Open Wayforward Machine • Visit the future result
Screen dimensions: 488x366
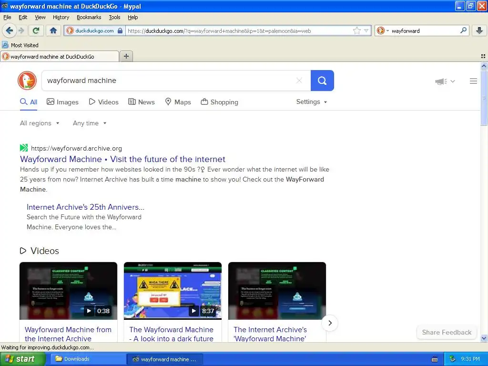(122, 159)
